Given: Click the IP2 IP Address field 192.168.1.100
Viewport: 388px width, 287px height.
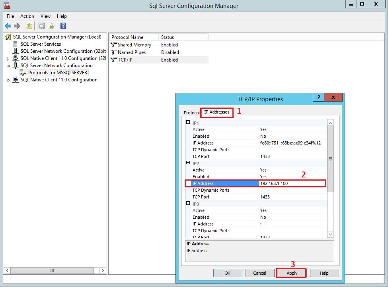Looking at the screenshot, I should coord(292,183).
